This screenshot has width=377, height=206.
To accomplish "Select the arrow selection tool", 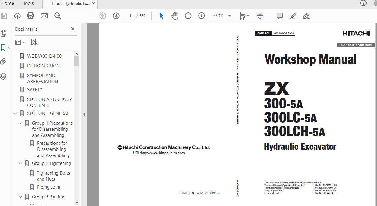I will click(162, 16).
